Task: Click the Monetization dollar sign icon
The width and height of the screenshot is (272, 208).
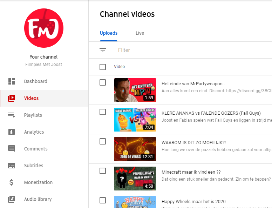Action: tap(12, 182)
